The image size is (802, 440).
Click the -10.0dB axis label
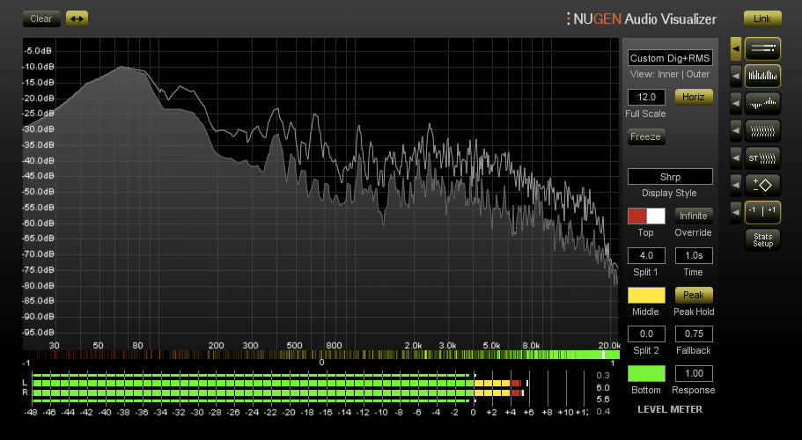coord(39,67)
